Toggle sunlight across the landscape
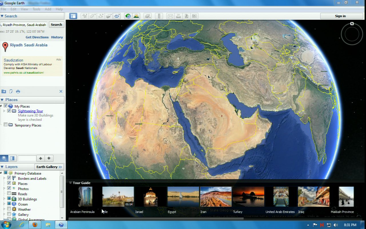This screenshot has width=366, height=229. point(136,16)
